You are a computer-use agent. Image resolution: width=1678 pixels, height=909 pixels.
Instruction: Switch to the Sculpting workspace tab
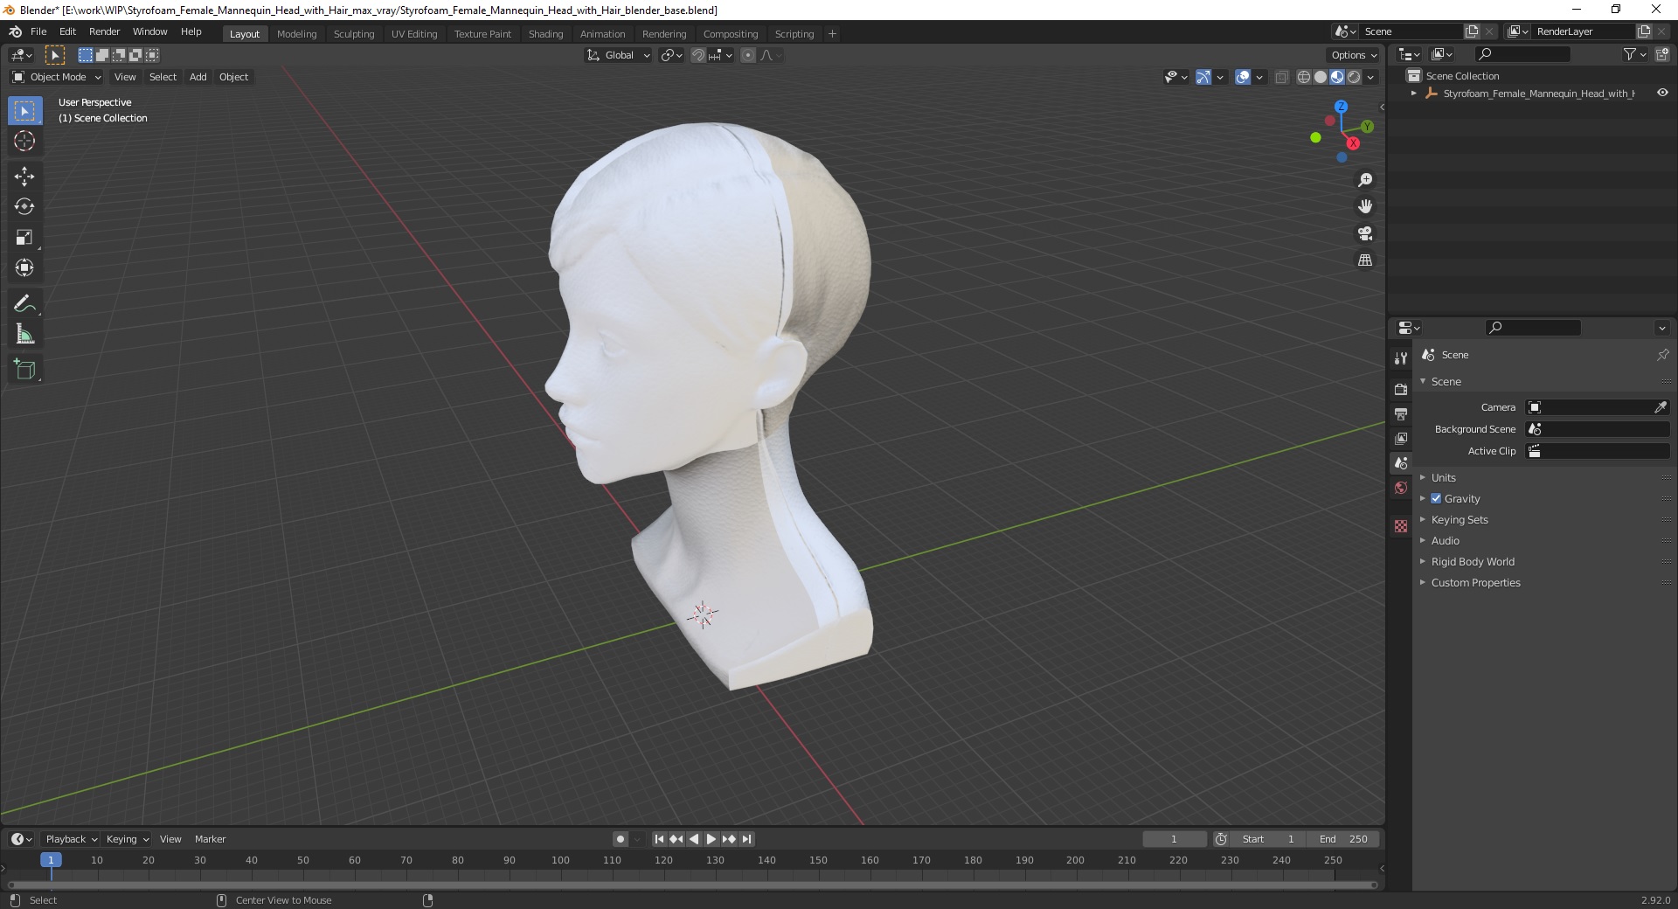[x=353, y=34]
